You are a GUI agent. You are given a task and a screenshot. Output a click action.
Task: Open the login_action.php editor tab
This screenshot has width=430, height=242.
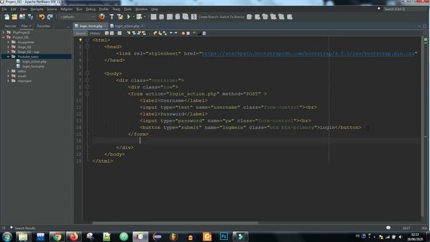click(127, 26)
